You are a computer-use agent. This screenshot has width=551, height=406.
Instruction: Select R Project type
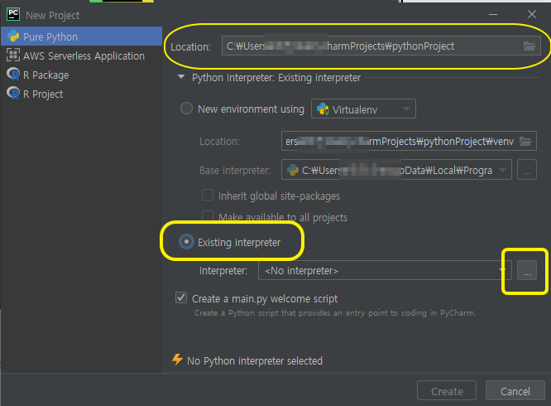coord(81,94)
